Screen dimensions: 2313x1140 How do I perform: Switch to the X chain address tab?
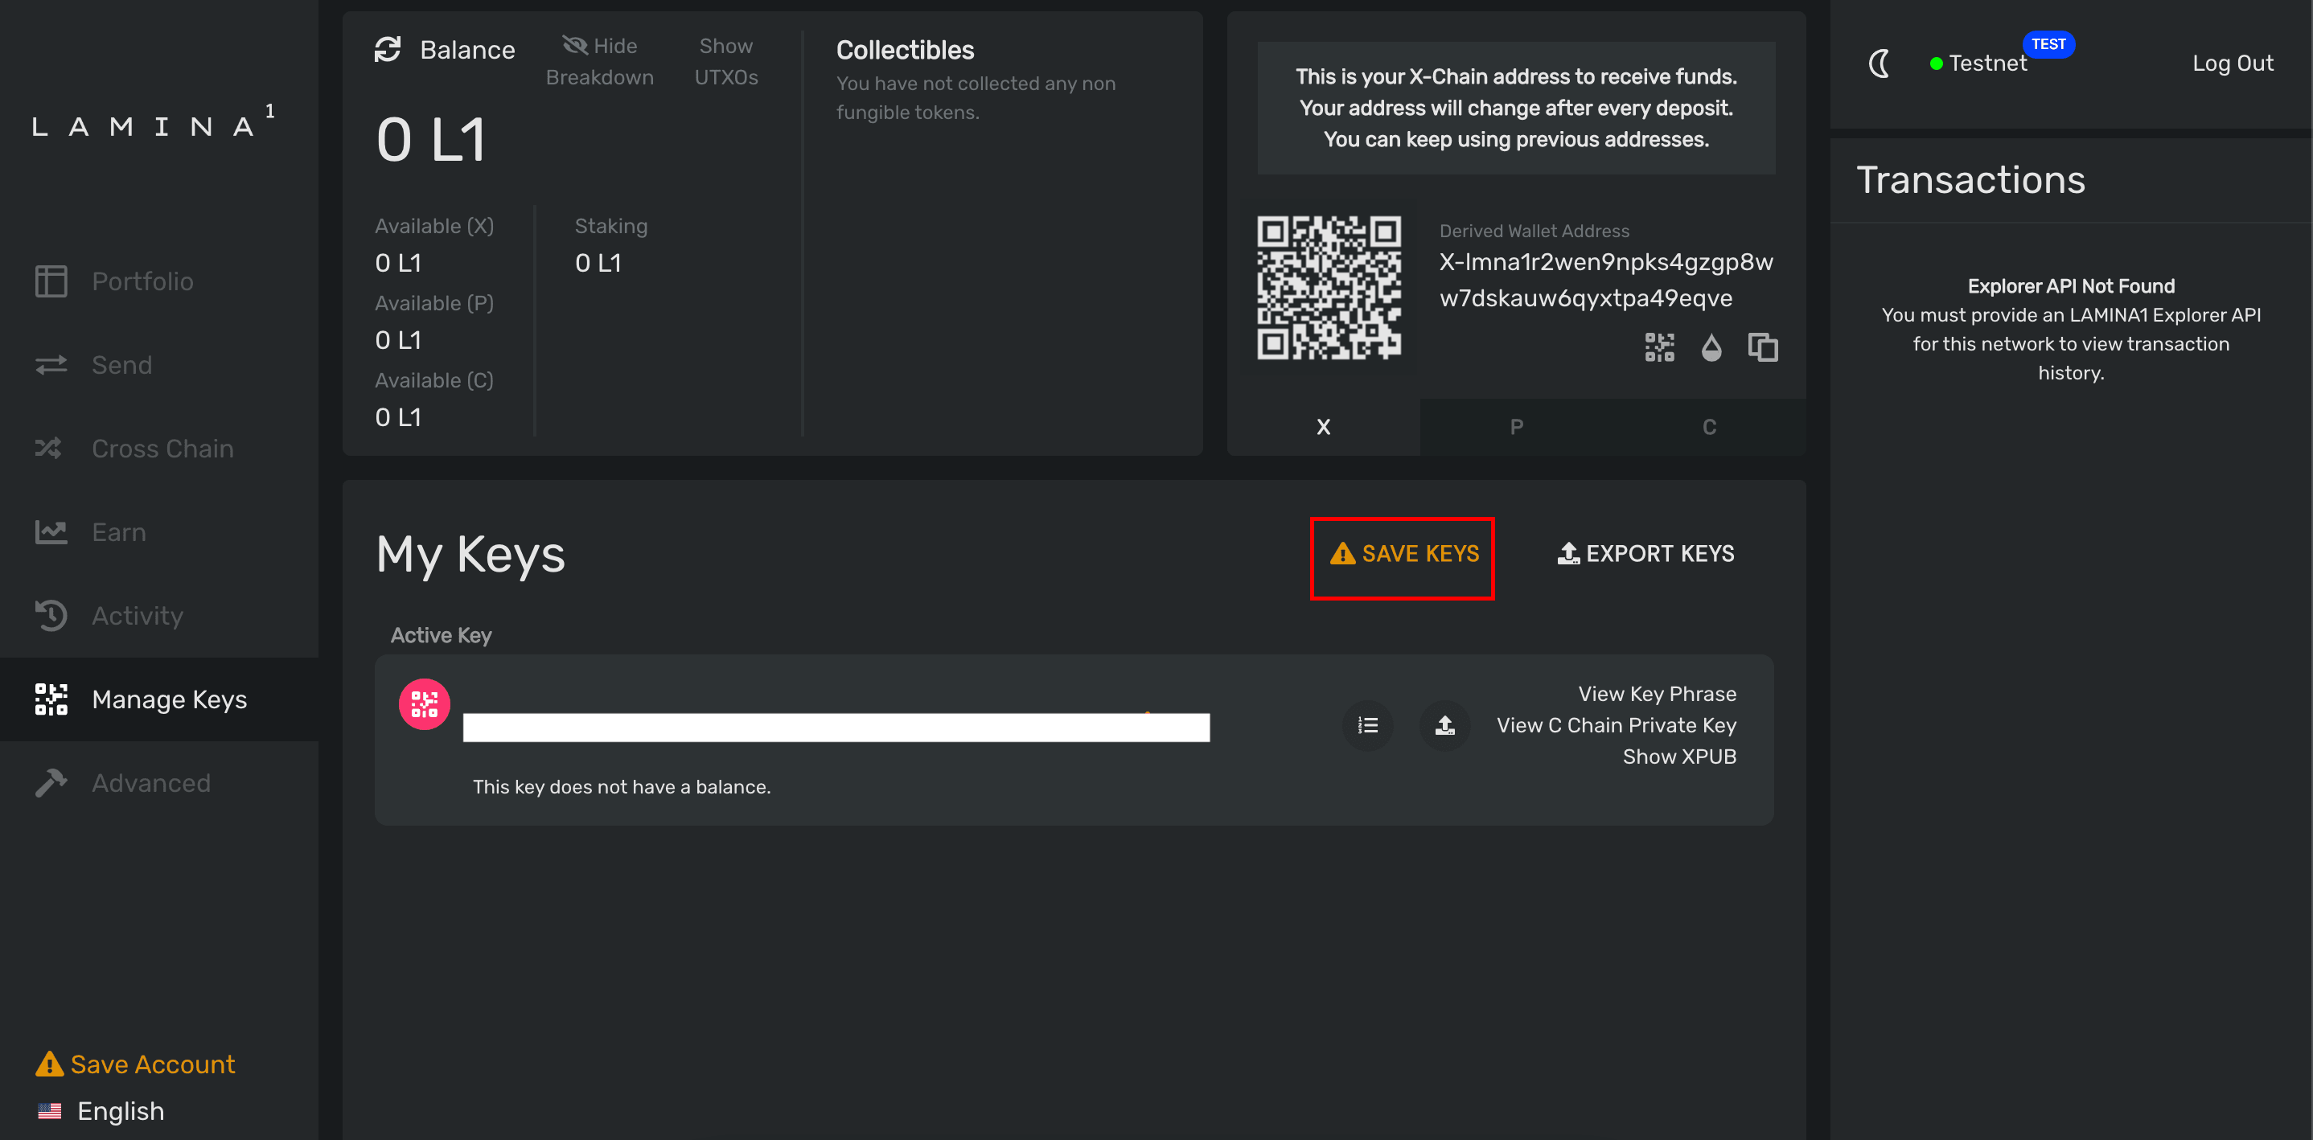tap(1324, 426)
